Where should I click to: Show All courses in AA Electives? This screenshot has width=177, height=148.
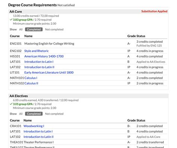(x=21, y=114)
